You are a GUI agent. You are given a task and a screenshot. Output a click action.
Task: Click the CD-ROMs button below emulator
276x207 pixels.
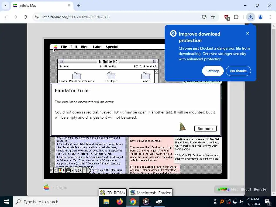point(113,193)
